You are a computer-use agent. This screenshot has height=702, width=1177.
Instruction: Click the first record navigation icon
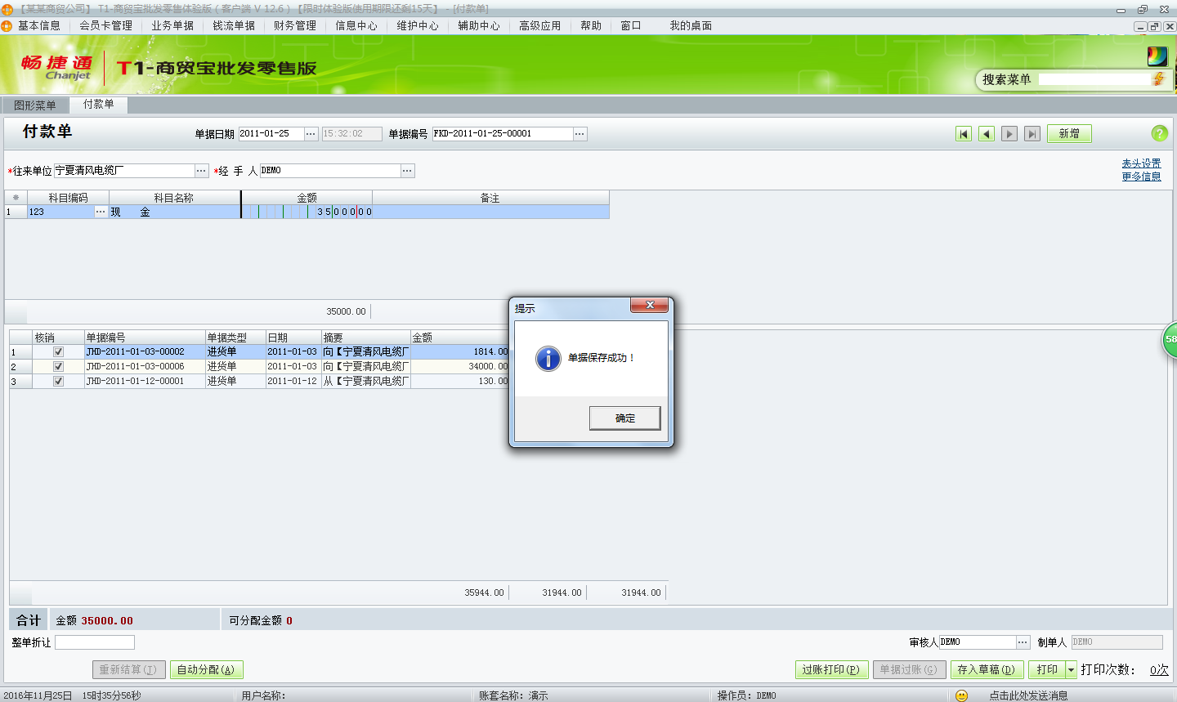[x=964, y=133]
